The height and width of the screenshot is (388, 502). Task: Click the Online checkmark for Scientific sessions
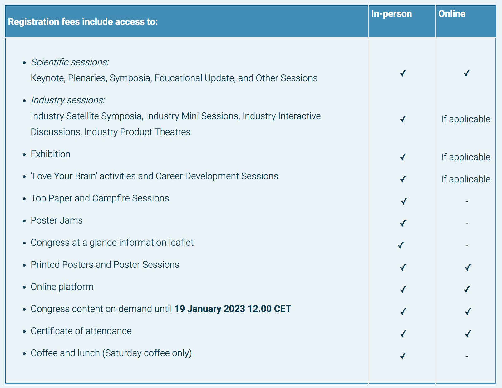pyautogui.click(x=467, y=73)
